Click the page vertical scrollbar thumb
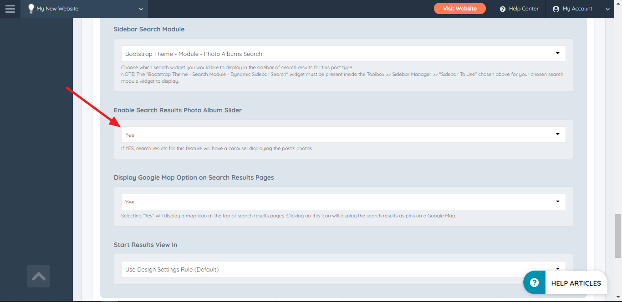Image resolution: width=622 pixels, height=302 pixels. click(x=618, y=236)
